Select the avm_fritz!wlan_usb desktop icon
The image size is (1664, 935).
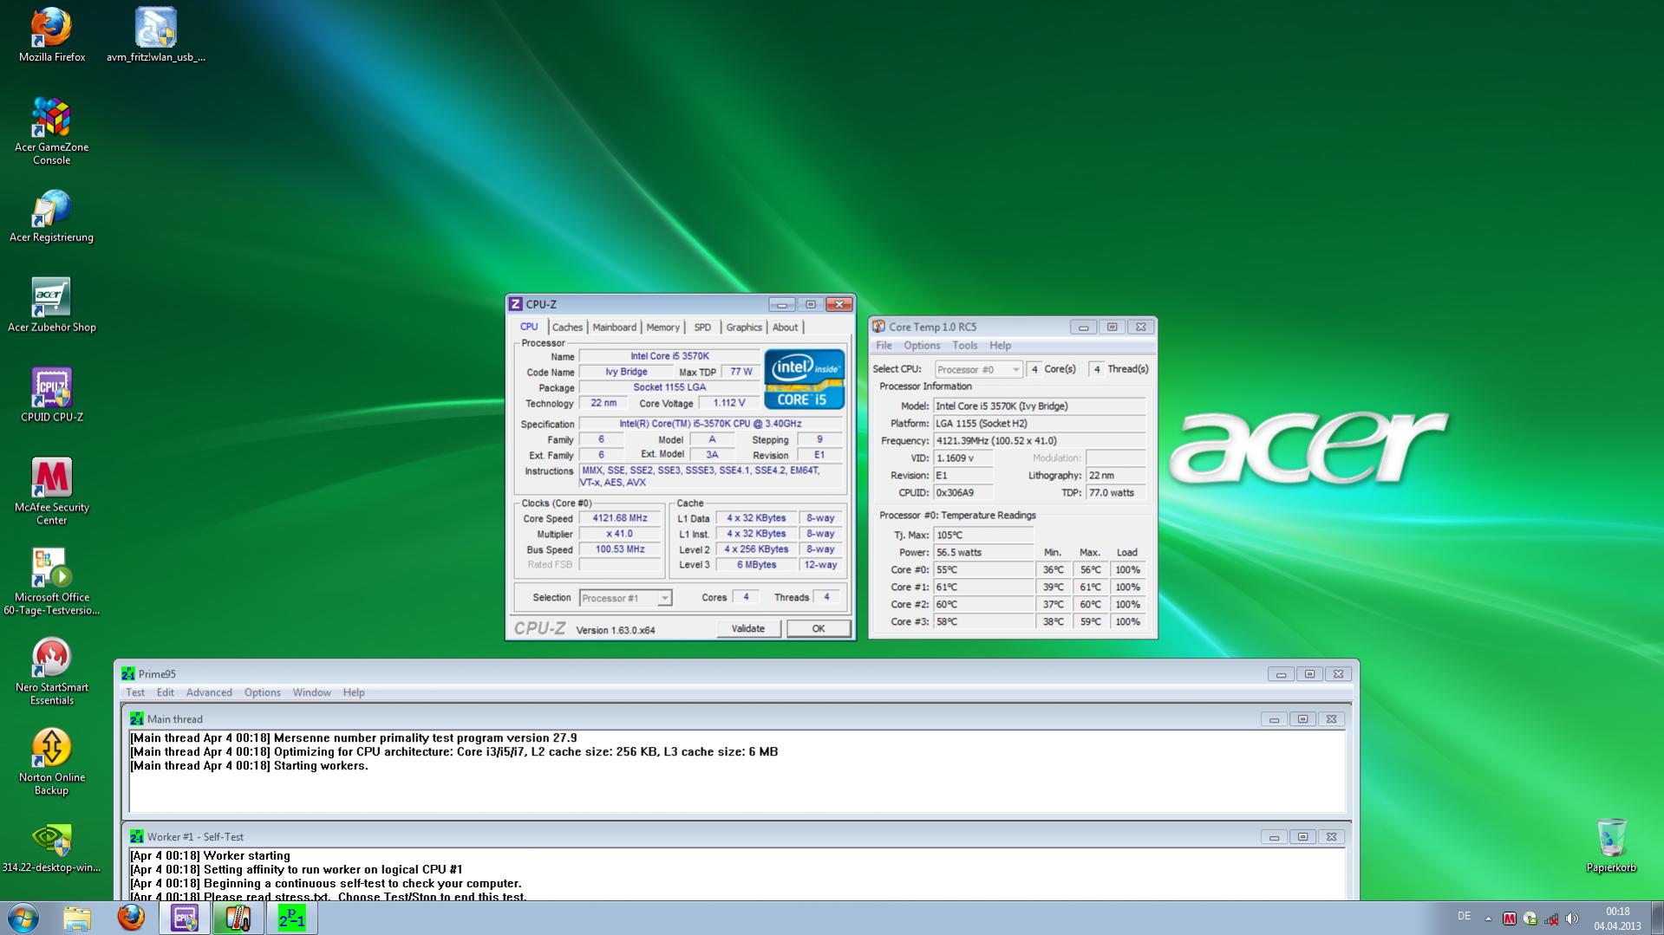[x=156, y=35]
